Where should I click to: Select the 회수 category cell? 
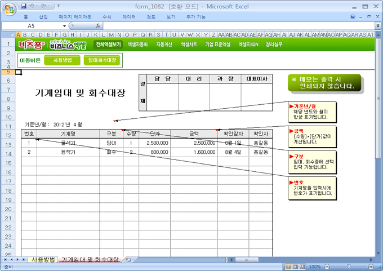[x=111, y=152]
